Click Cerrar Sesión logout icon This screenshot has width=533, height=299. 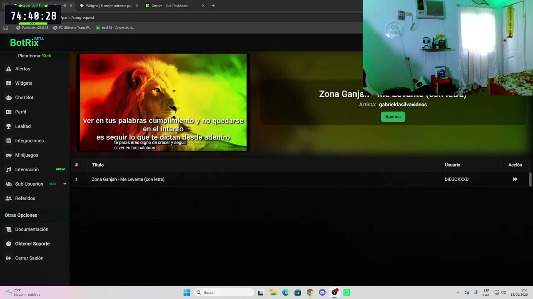8,258
